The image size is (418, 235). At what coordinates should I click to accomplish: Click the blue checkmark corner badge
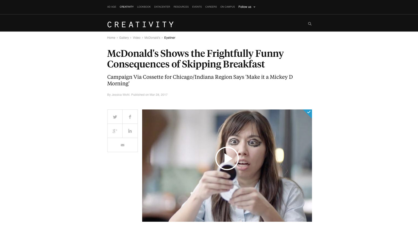[308, 112]
